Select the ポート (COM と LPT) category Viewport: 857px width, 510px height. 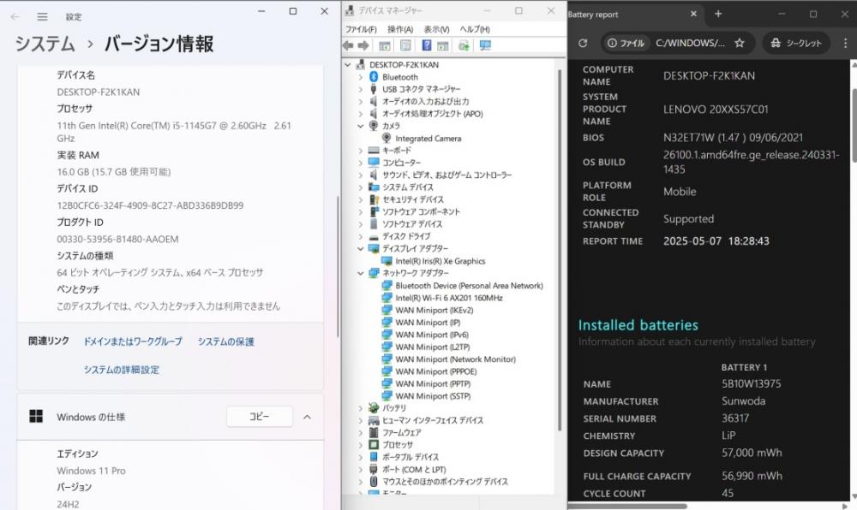click(414, 469)
